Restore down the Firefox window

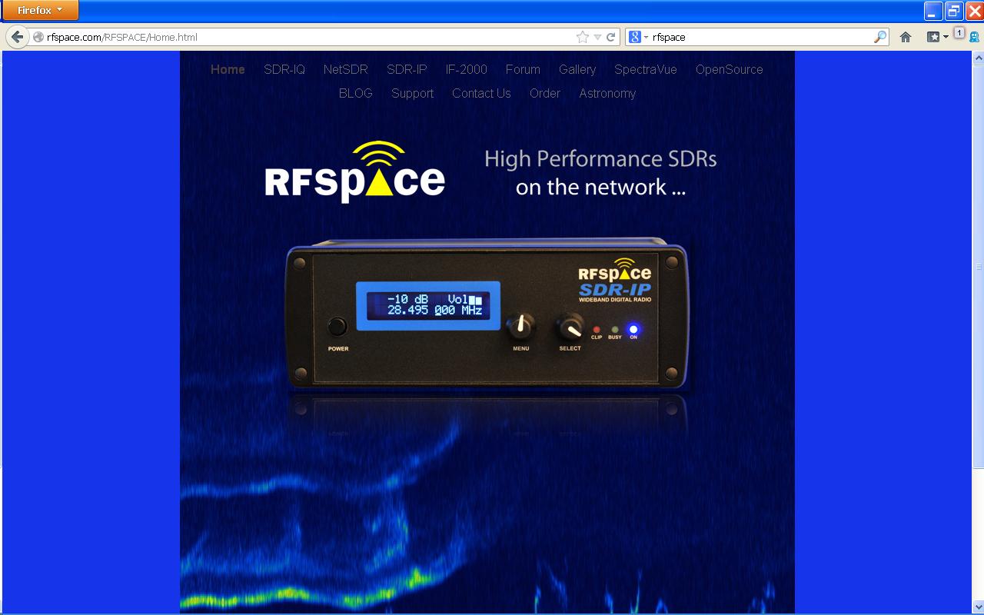[x=954, y=11]
